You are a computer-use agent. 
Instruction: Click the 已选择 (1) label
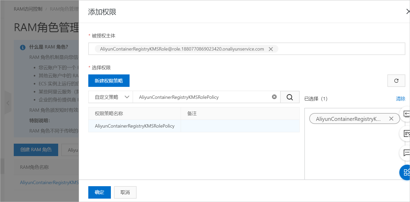pyautogui.click(x=316, y=99)
